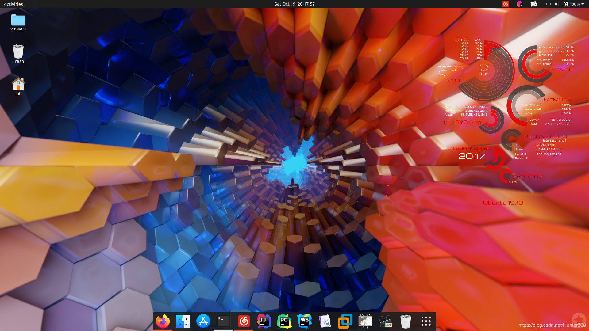This screenshot has height=331, width=589.
Task: Open JetBrains Toolbox tray icon
Action: click(x=519, y=4)
